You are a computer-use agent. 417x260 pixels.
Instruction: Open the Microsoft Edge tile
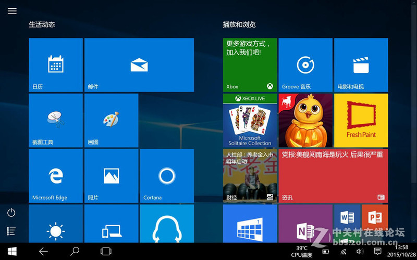[x=56, y=176]
